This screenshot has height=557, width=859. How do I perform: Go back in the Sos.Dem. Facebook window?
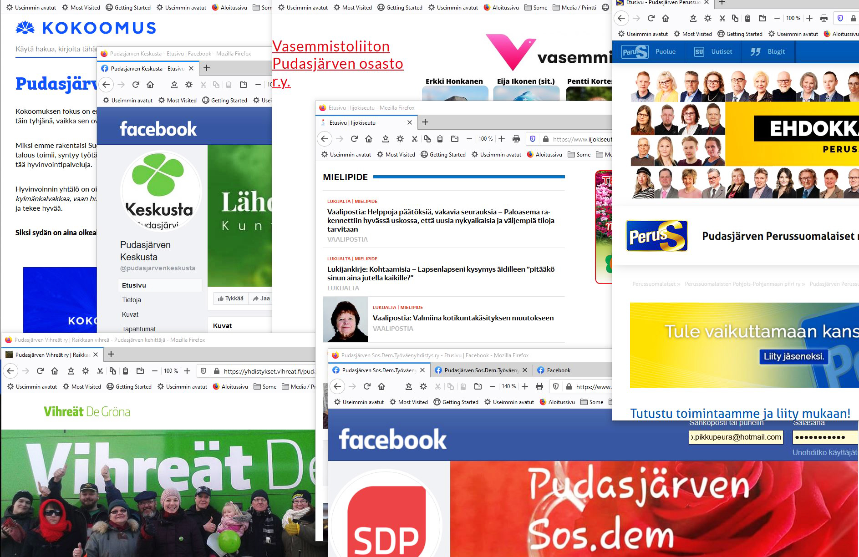coord(337,386)
